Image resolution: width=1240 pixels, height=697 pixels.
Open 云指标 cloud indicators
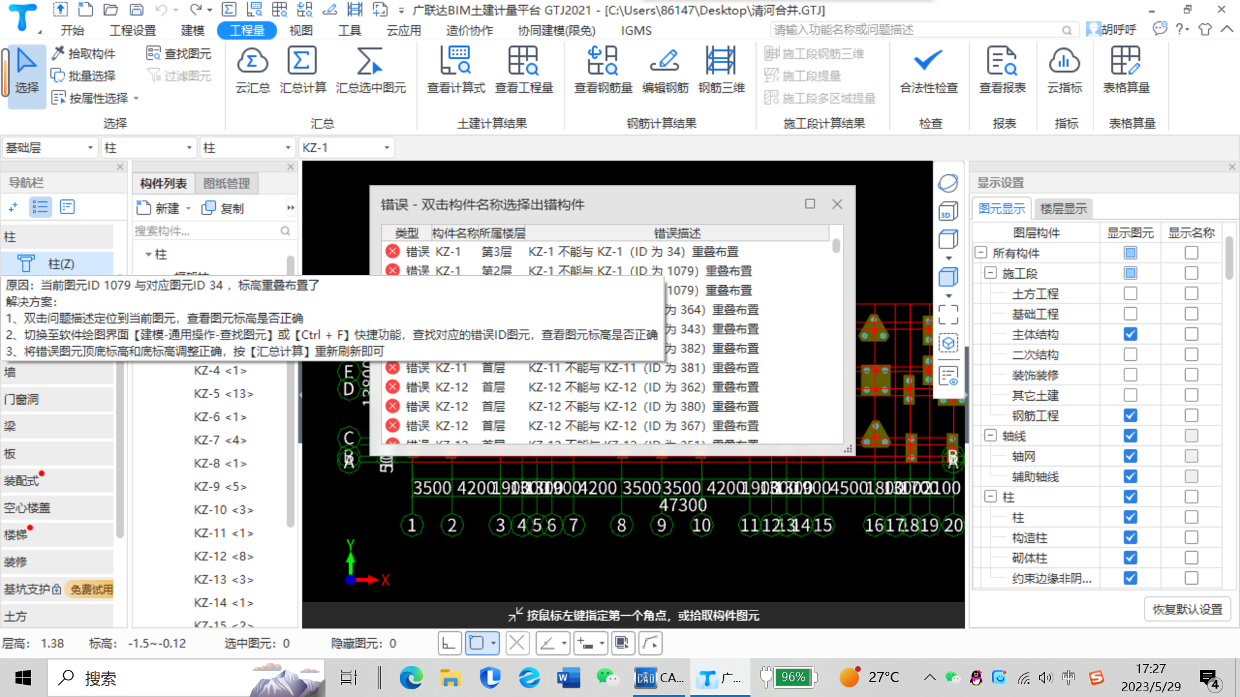pos(1064,70)
